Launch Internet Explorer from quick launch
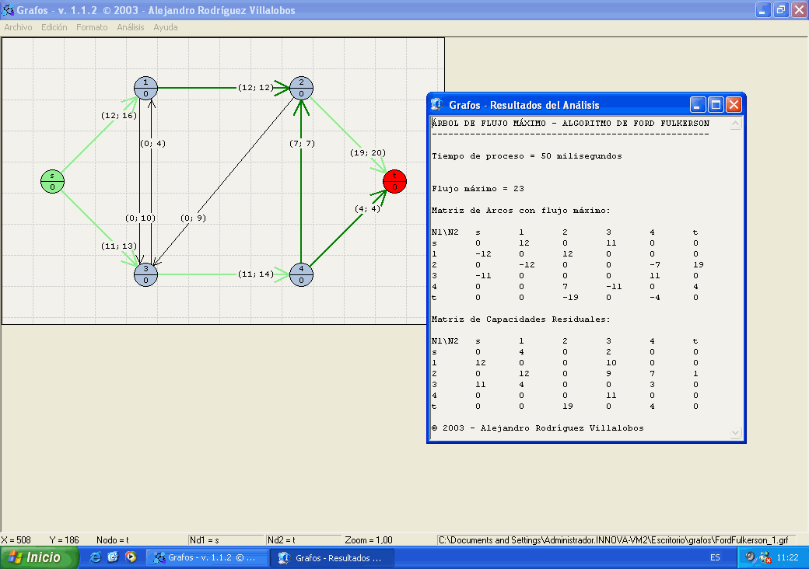Screen dimensions: 809x569 (x=96, y=557)
